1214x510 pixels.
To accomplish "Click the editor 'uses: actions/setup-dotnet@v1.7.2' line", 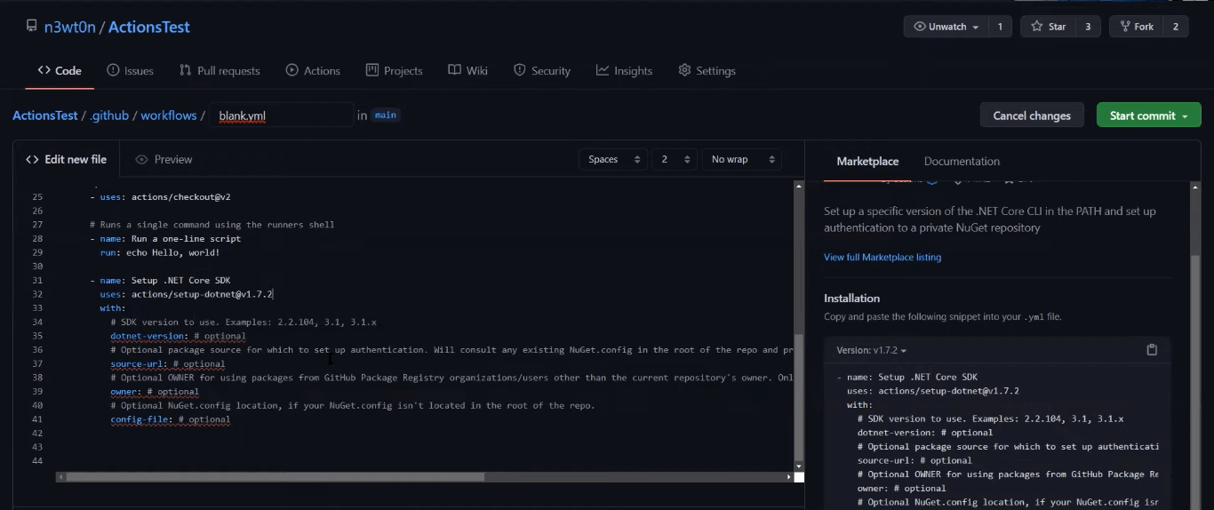I will point(187,294).
